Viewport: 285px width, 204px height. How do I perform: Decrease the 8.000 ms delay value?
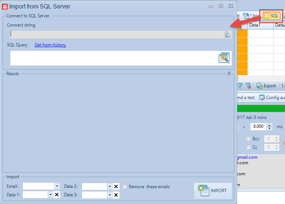click(x=269, y=128)
